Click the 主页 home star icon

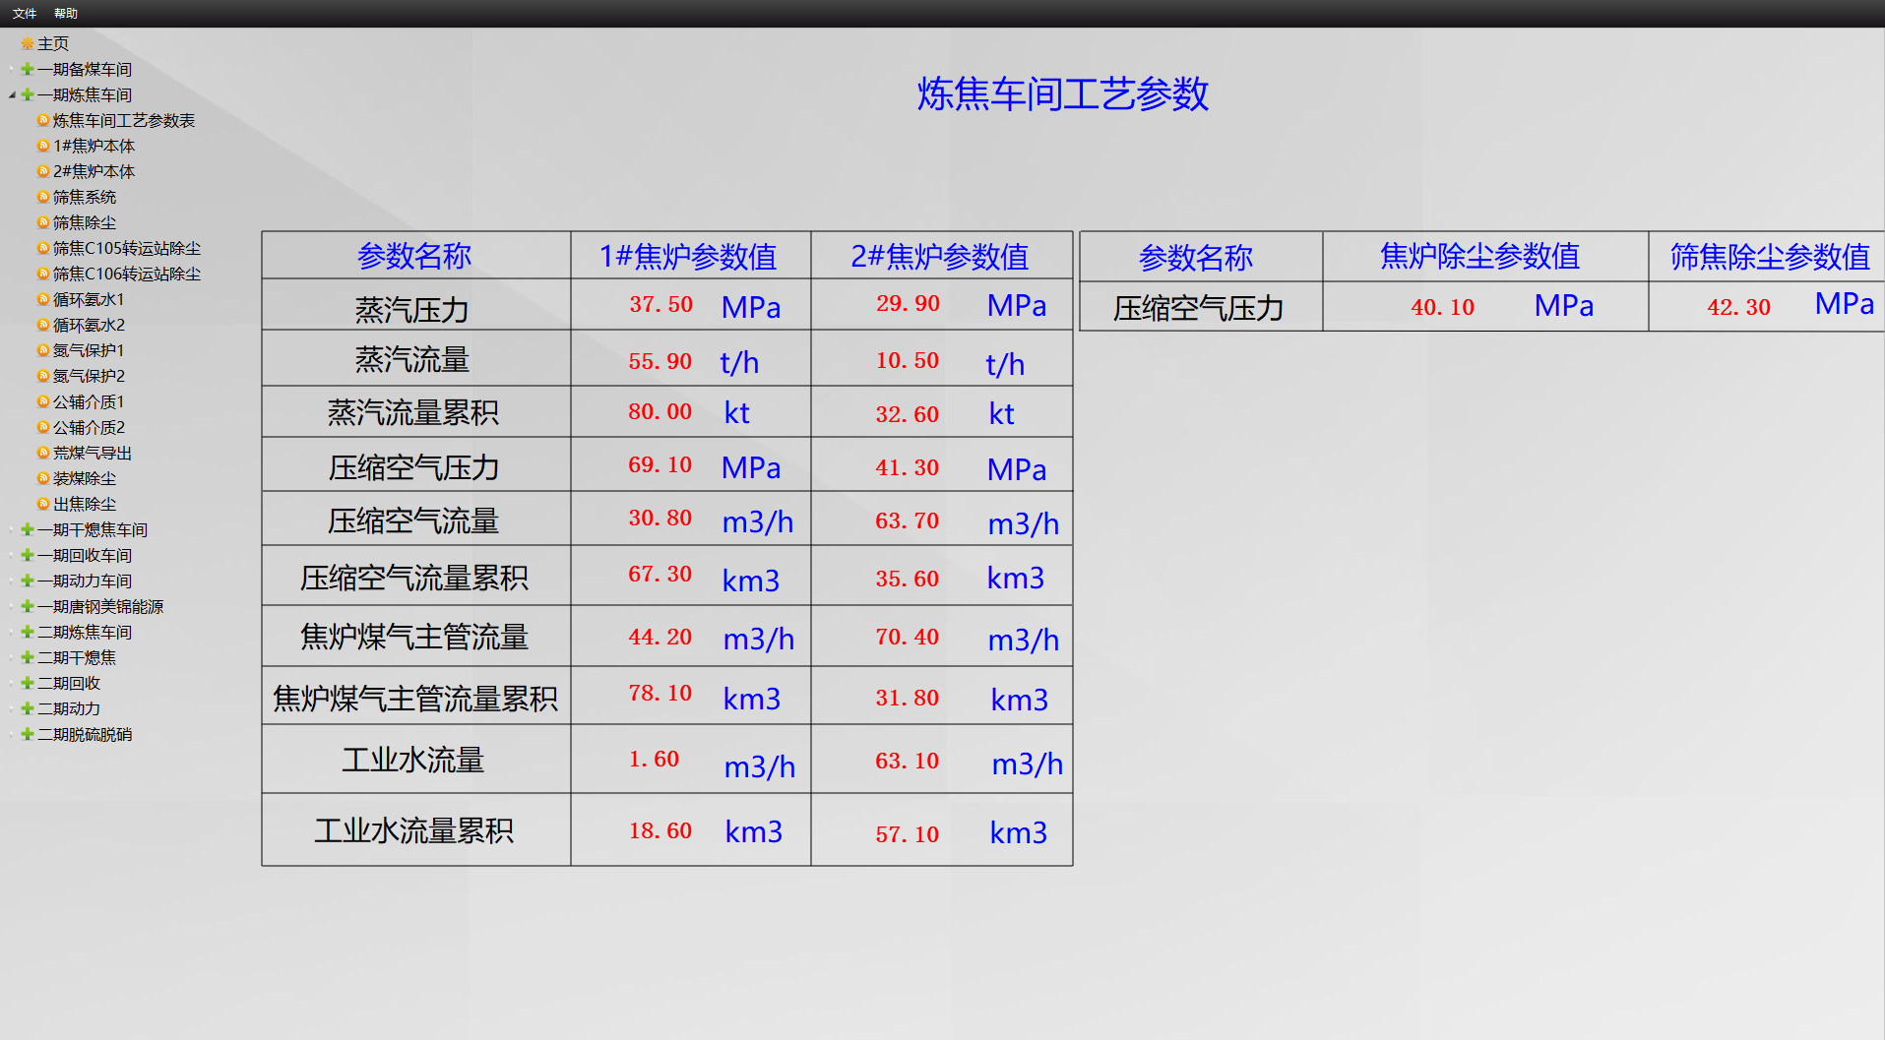[27, 44]
